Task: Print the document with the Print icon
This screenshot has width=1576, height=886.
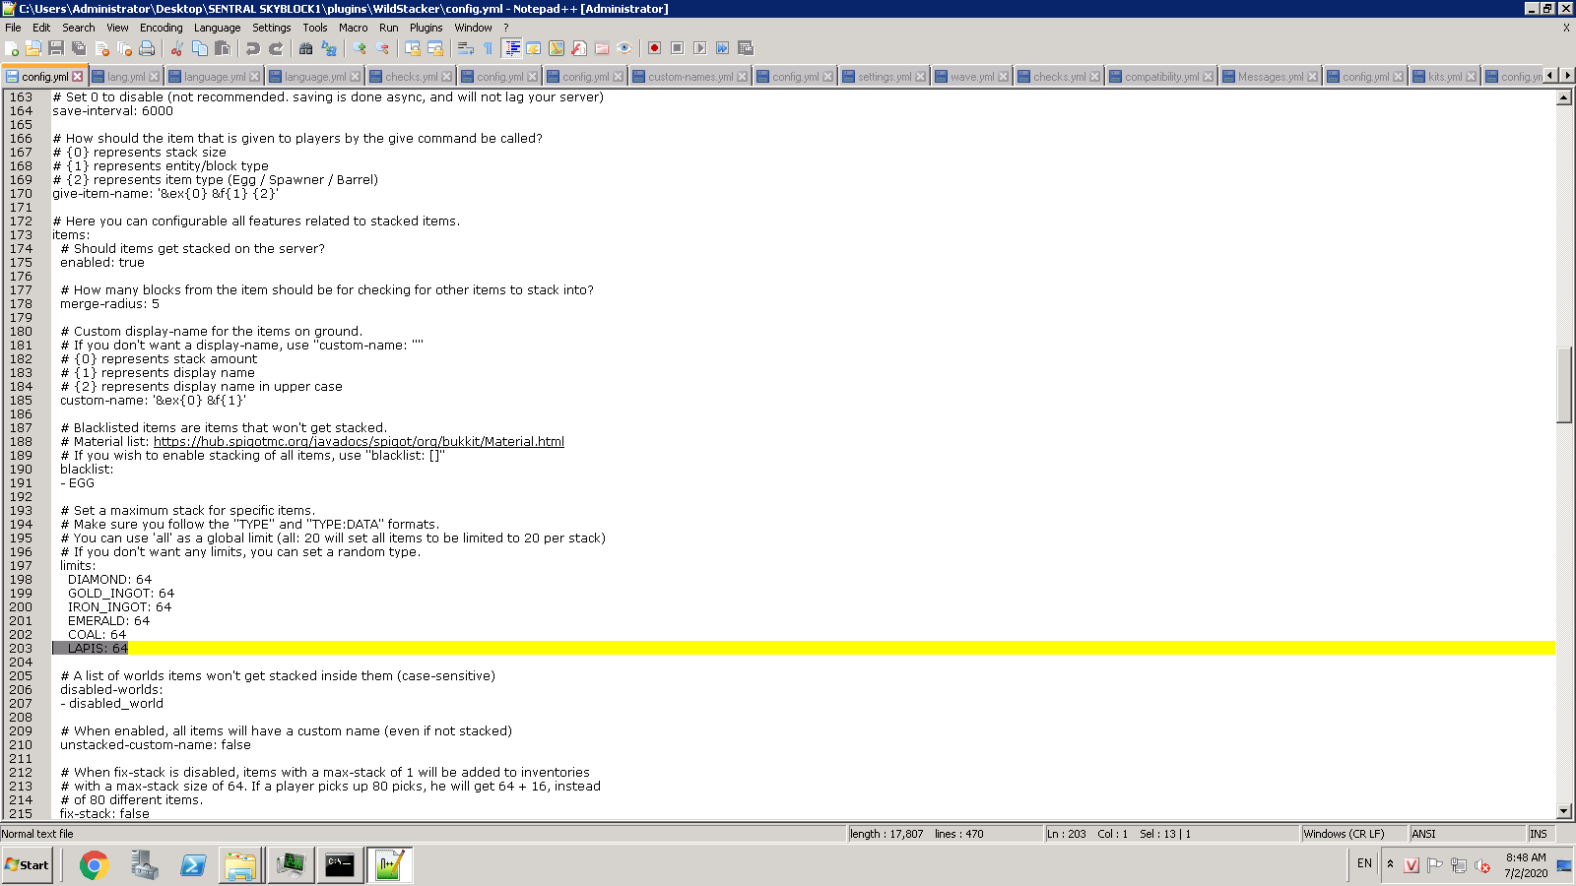Action: 147,48
